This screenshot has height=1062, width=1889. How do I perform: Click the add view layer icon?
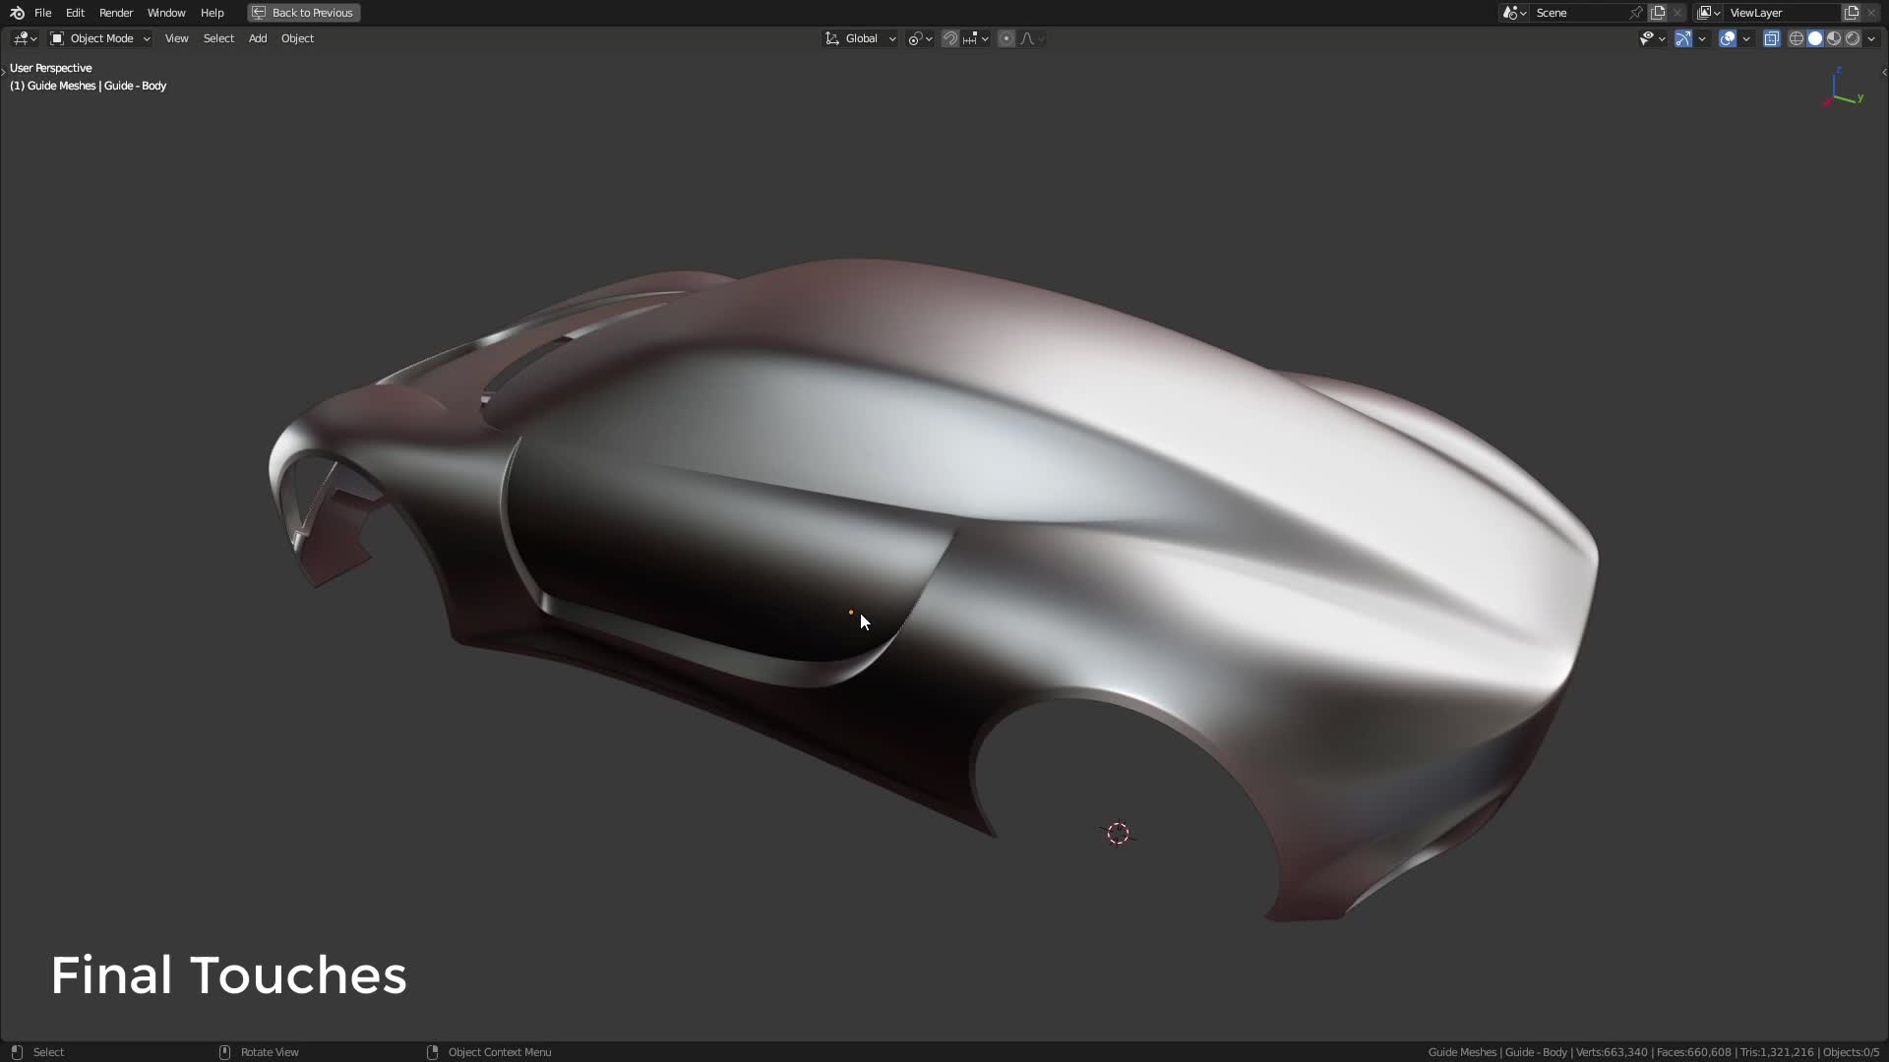pos(1852,13)
